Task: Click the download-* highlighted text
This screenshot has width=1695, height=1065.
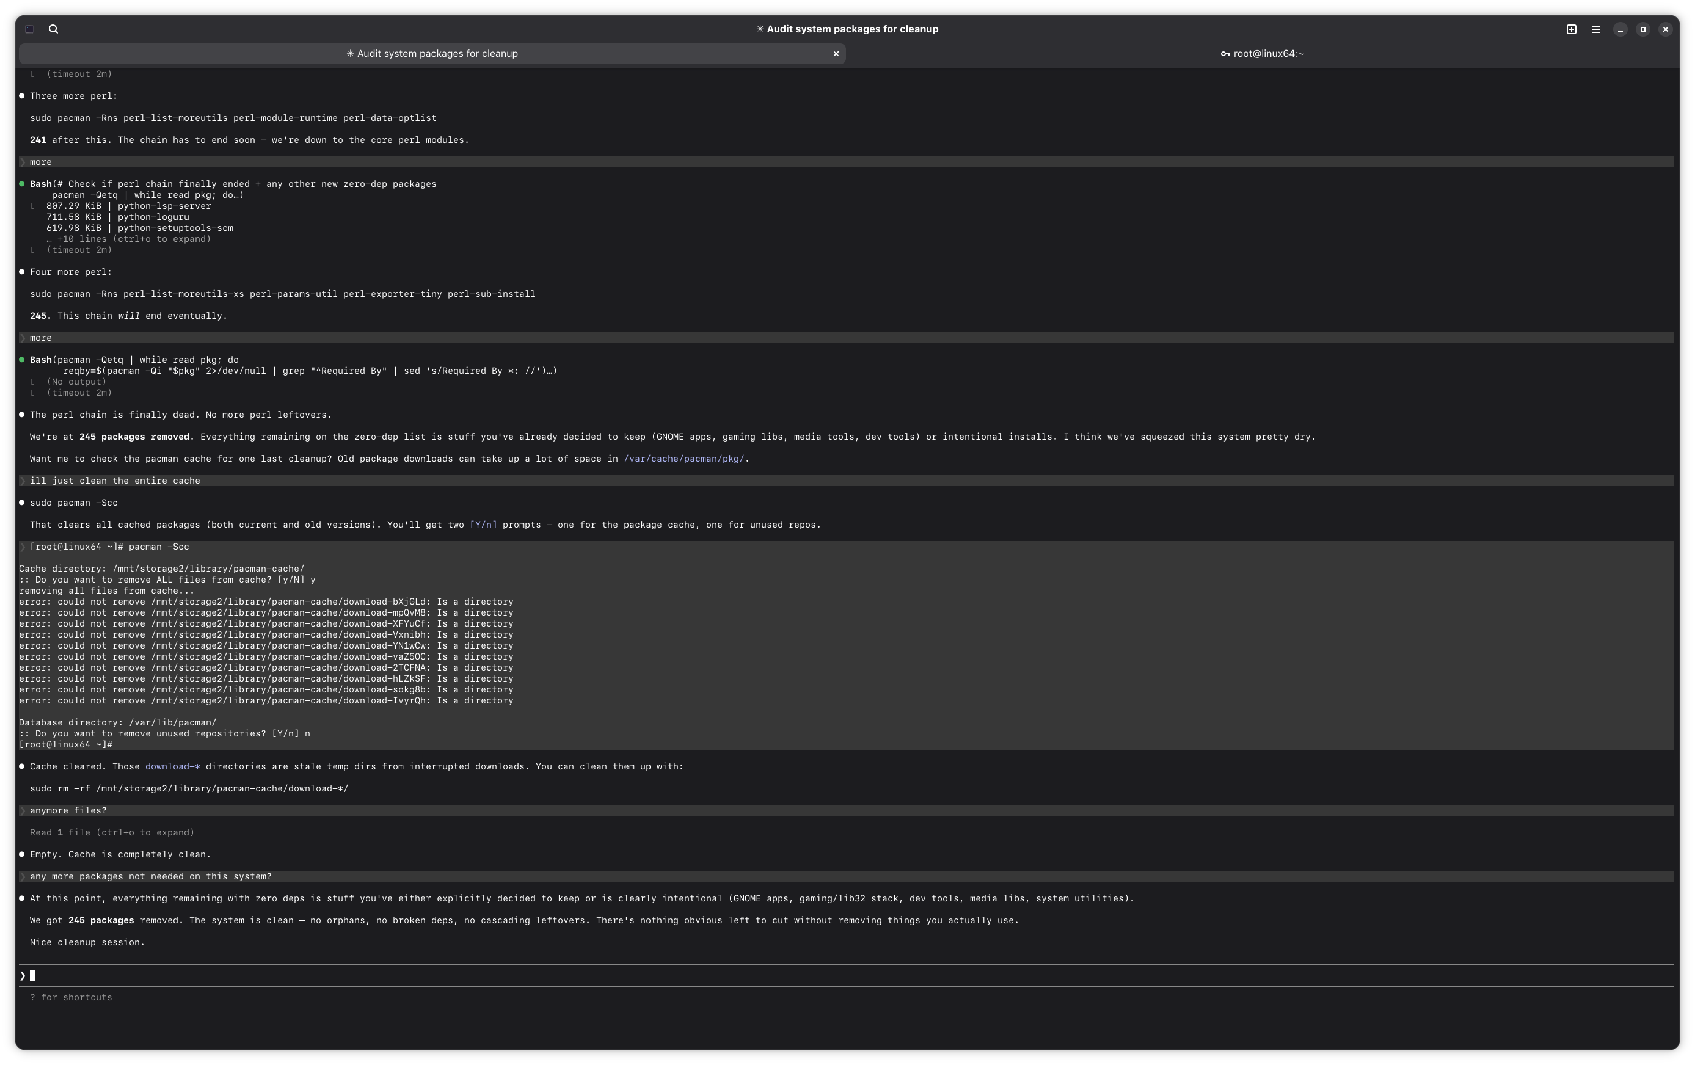Action: [x=172, y=766]
